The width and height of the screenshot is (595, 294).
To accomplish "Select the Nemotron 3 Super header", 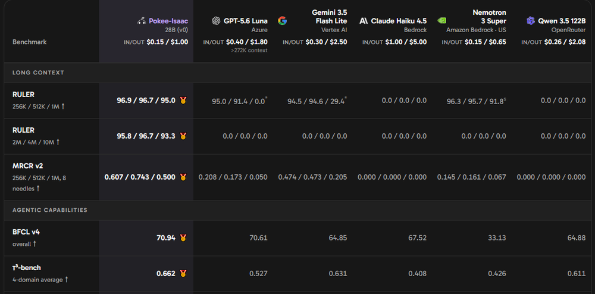I will click(490, 17).
